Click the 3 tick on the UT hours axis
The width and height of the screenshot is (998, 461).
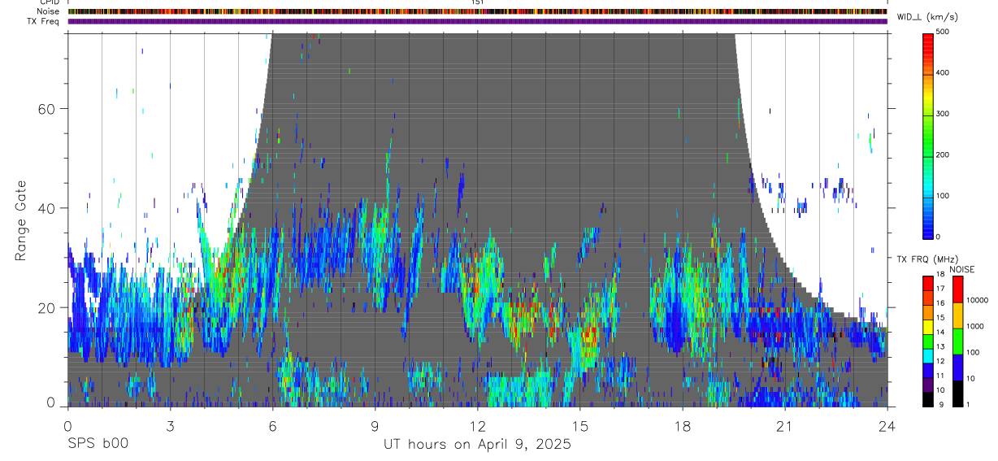point(170,425)
